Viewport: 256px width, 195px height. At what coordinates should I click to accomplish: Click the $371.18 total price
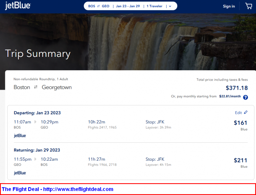[x=237, y=88]
